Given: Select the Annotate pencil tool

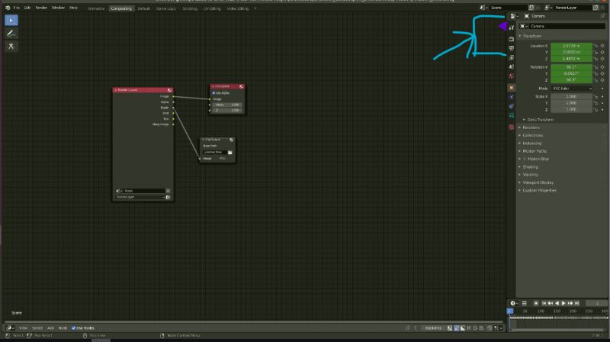Looking at the screenshot, I should [x=11, y=34].
